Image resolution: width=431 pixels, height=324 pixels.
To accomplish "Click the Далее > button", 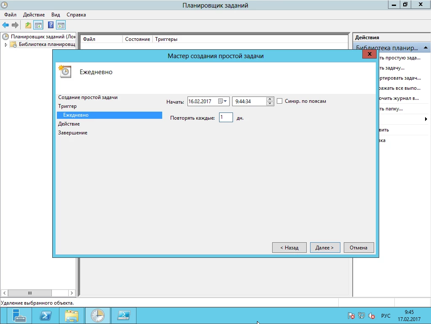I will 324,248.
